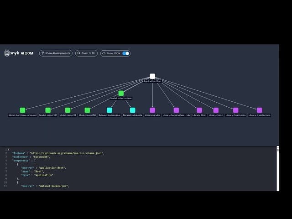The height and width of the screenshot is (219, 292).
Task: Click the Zoom to fit button
Action: tap(86, 53)
